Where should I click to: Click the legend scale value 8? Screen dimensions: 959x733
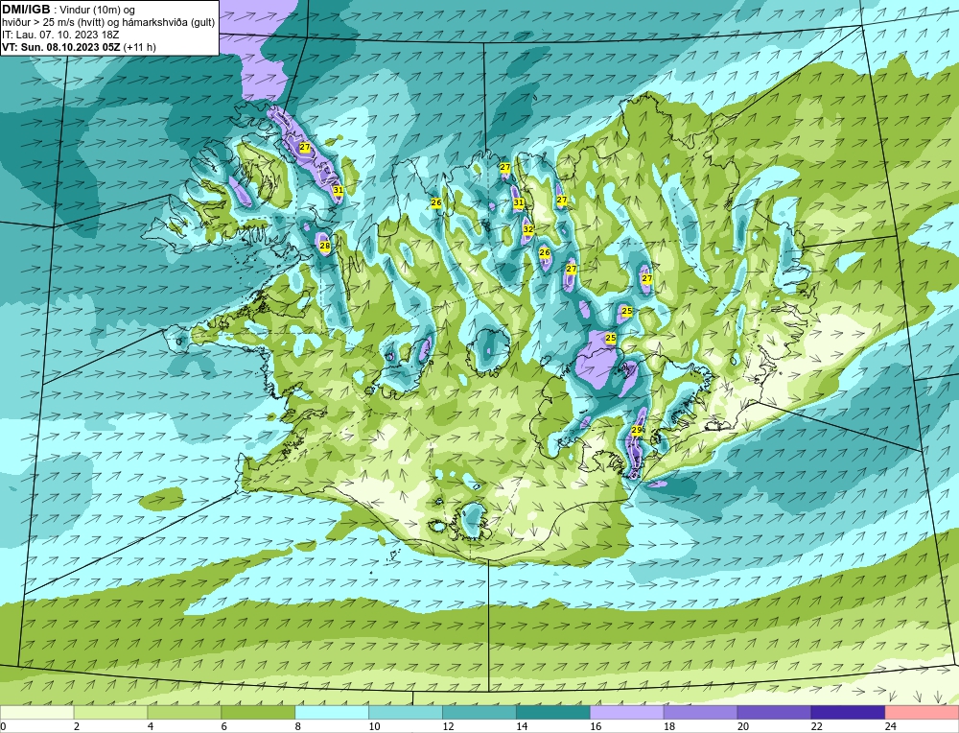pyautogui.click(x=298, y=726)
